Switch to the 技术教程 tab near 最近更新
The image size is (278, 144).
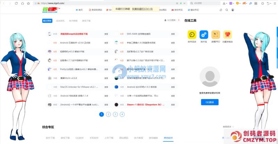tap(73, 21)
